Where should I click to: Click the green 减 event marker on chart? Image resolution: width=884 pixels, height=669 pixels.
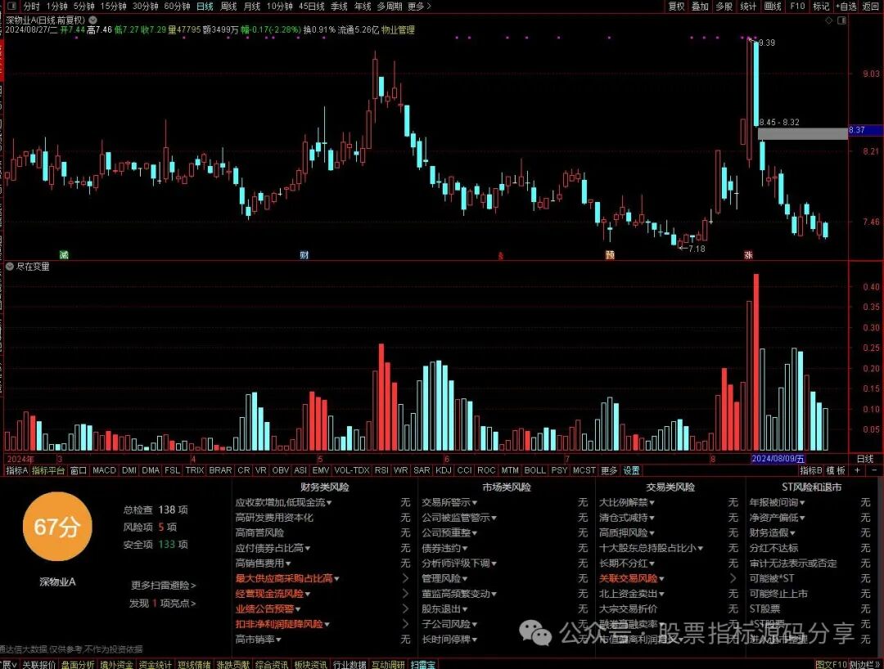(x=64, y=255)
